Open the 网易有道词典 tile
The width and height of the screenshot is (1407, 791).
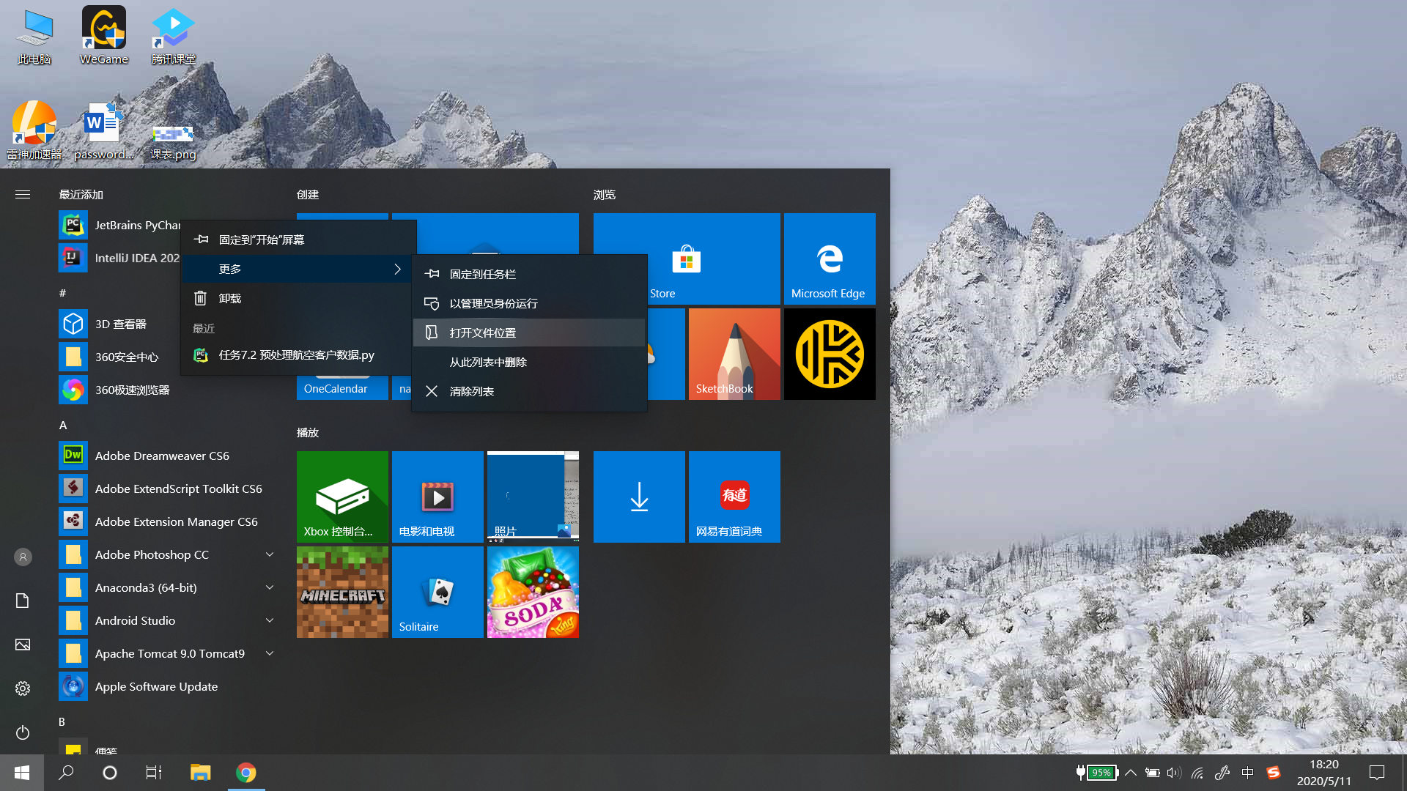click(x=734, y=497)
